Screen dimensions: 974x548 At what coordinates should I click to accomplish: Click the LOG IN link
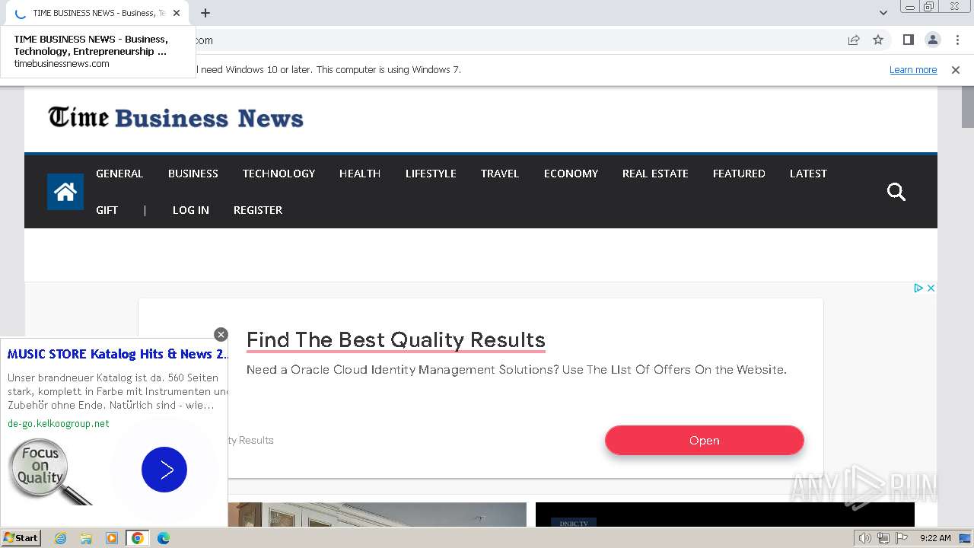pos(191,210)
